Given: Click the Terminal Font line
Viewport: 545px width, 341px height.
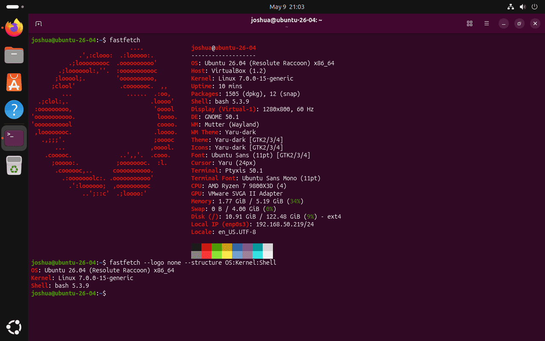Looking at the screenshot, I should (x=256, y=178).
